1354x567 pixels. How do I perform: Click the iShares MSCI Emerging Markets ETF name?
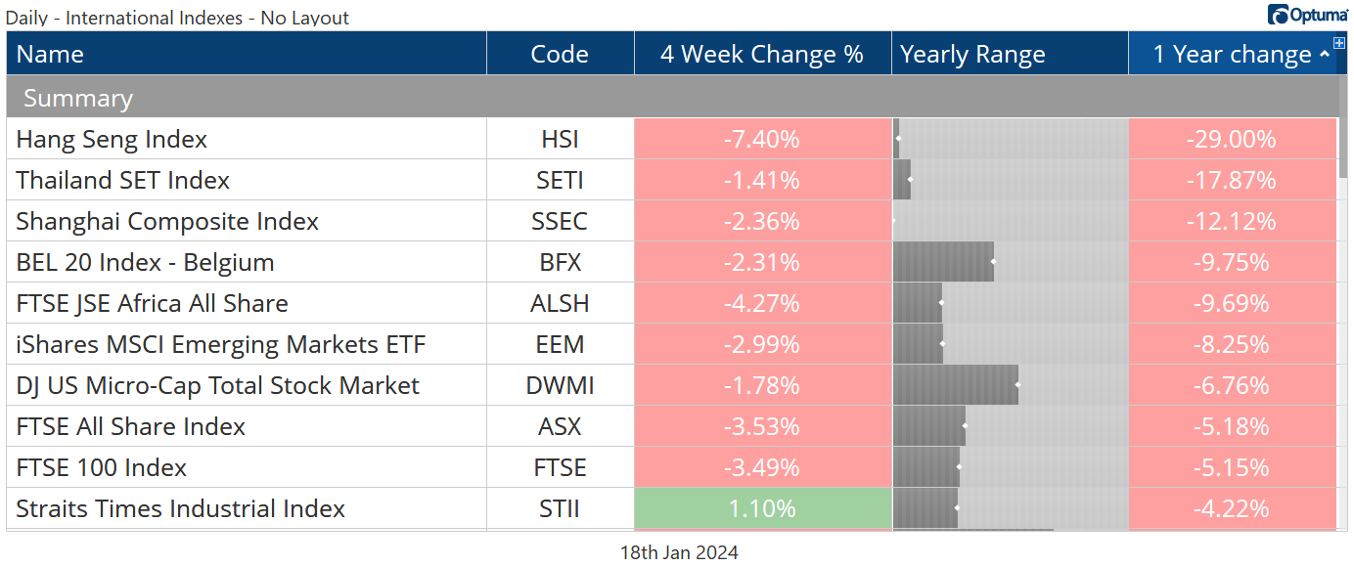pos(221,344)
